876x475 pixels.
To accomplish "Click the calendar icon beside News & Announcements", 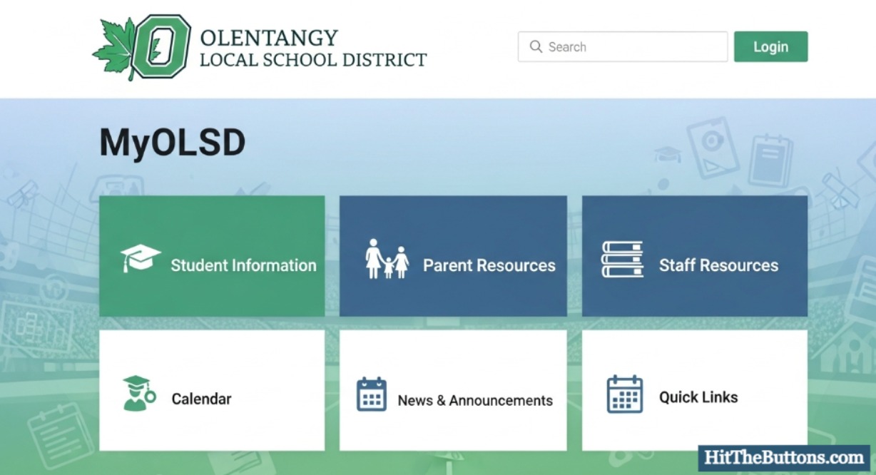I will pos(371,394).
